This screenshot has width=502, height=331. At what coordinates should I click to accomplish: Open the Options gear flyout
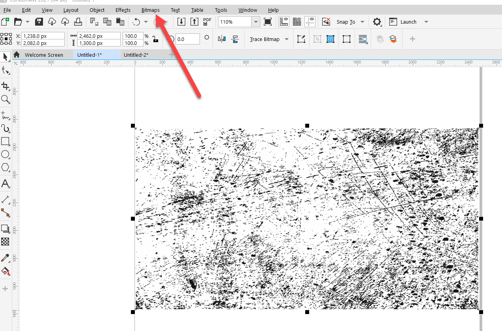pyautogui.click(x=377, y=22)
